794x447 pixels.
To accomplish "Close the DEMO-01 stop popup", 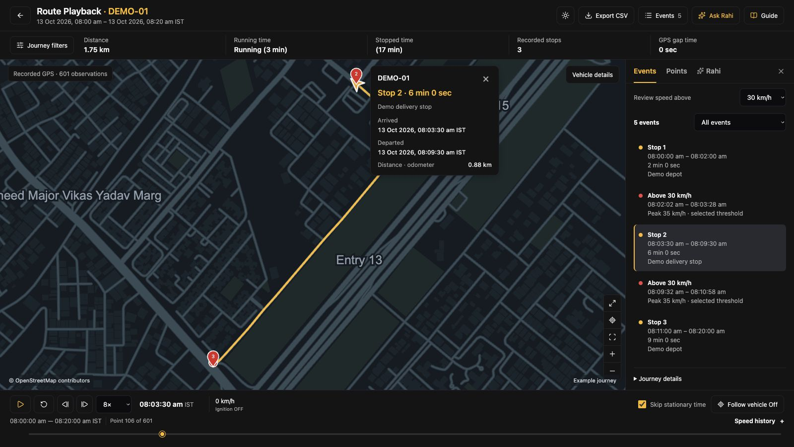I will 486,79.
